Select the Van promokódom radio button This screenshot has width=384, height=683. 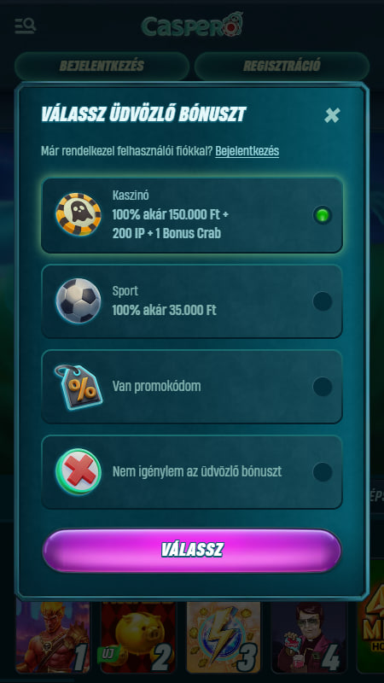click(x=323, y=387)
